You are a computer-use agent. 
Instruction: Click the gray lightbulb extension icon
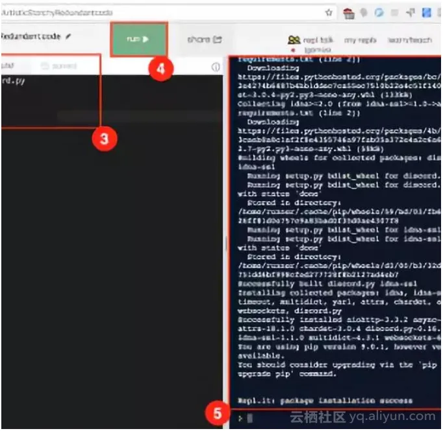click(364, 13)
